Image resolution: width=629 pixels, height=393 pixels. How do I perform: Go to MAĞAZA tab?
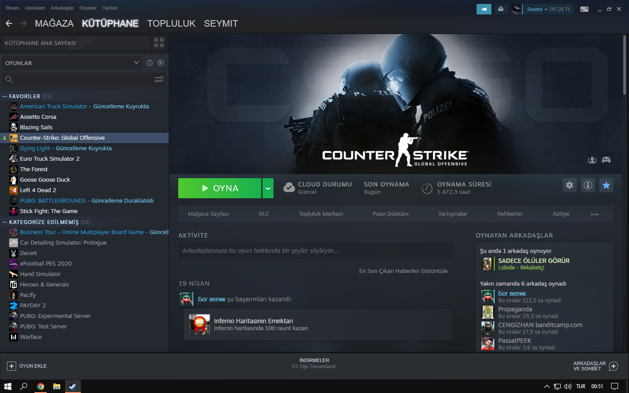pos(54,24)
